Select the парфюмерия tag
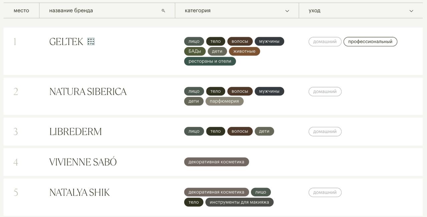Screen dimensions: 427x217 coord(224,101)
